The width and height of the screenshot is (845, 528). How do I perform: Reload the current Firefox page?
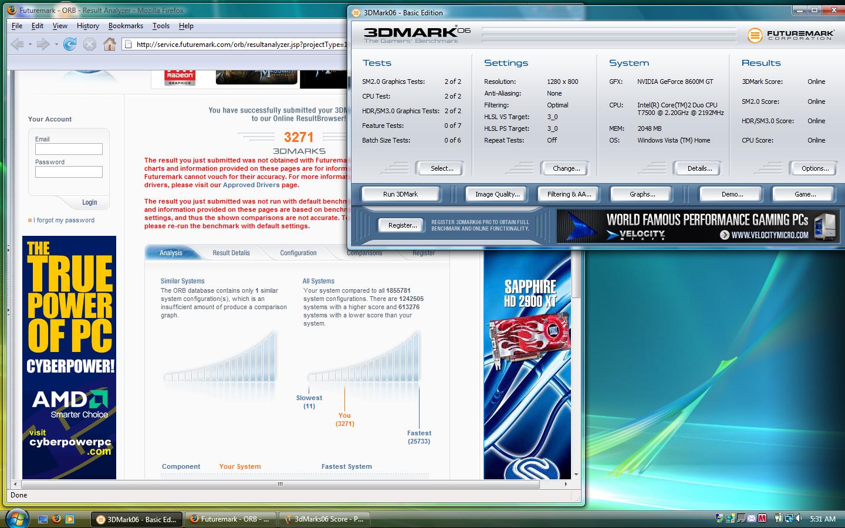point(70,44)
